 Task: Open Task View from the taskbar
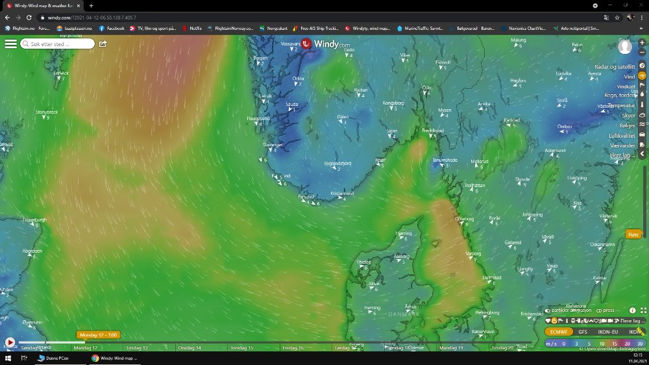point(24,359)
